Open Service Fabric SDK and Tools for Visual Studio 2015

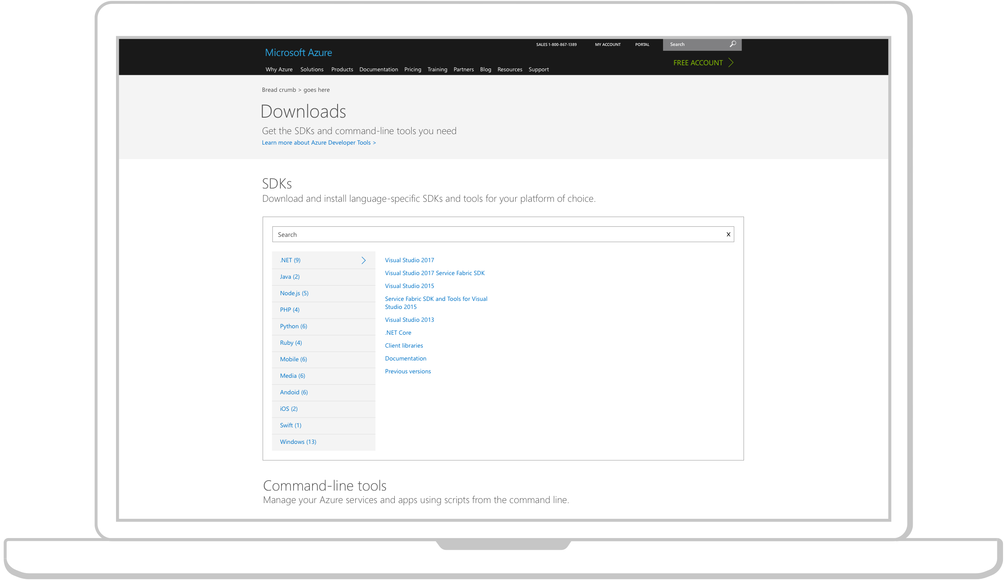(x=436, y=303)
